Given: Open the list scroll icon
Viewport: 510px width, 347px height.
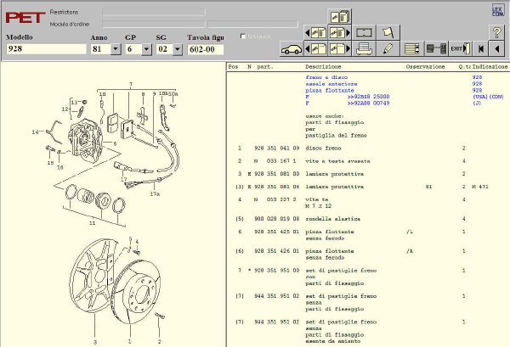Looking at the screenshot, I should 412,49.
